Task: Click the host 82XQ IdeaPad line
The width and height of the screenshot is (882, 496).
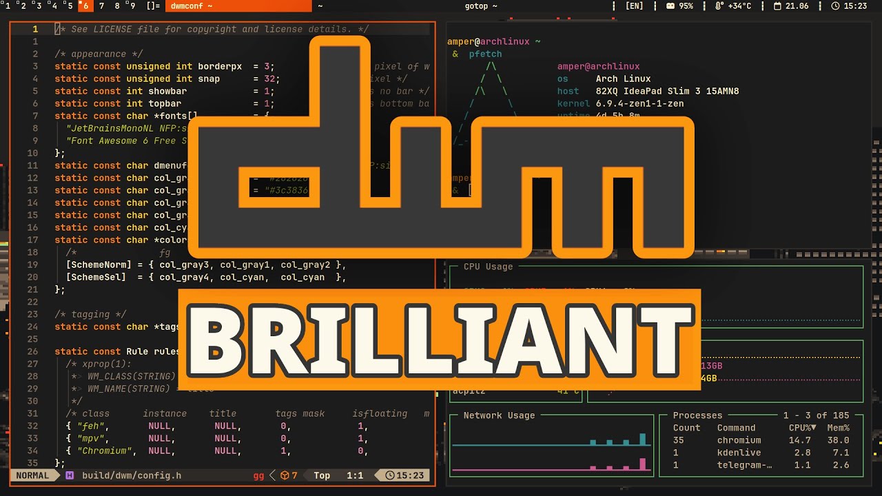Action: coord(648,91)
